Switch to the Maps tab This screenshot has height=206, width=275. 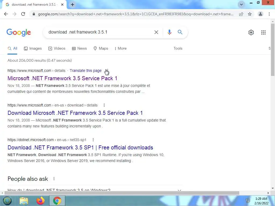(x=101, y=49)
